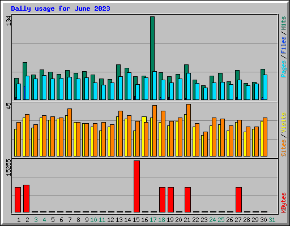
Task: Click the orange visits bar for day 17
Action: 155,131
